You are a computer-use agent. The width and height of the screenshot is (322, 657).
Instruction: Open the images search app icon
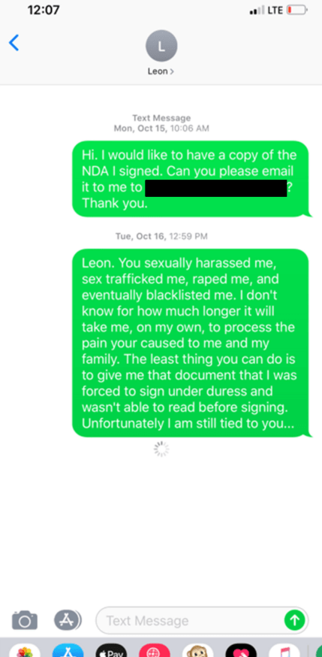click(x=155, y=650)
